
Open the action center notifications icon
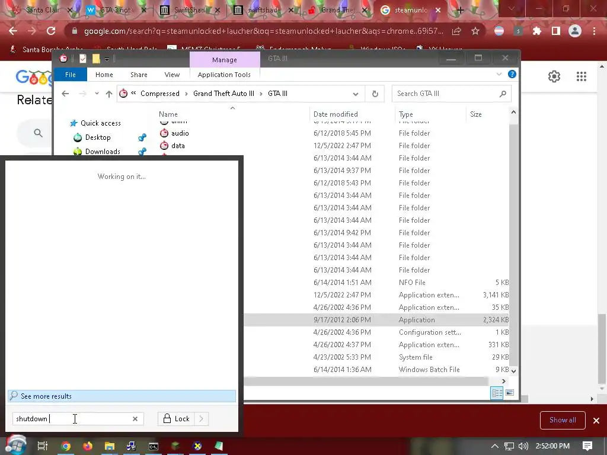587,446
